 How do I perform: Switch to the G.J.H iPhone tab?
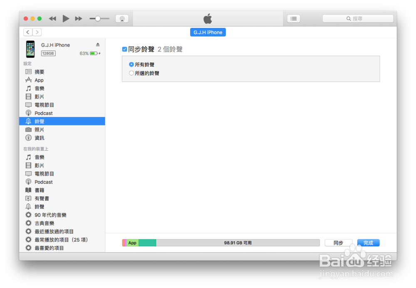pos(208,32)
